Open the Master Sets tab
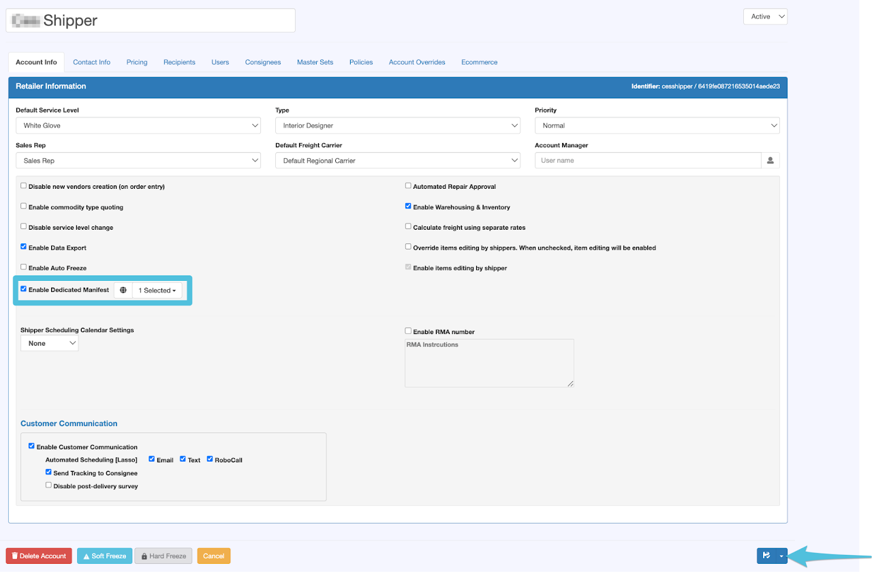 315,62
